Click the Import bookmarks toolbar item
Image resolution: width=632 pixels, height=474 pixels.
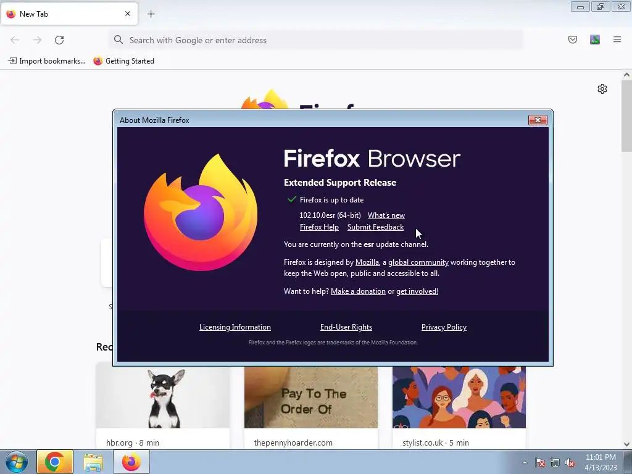47,61
